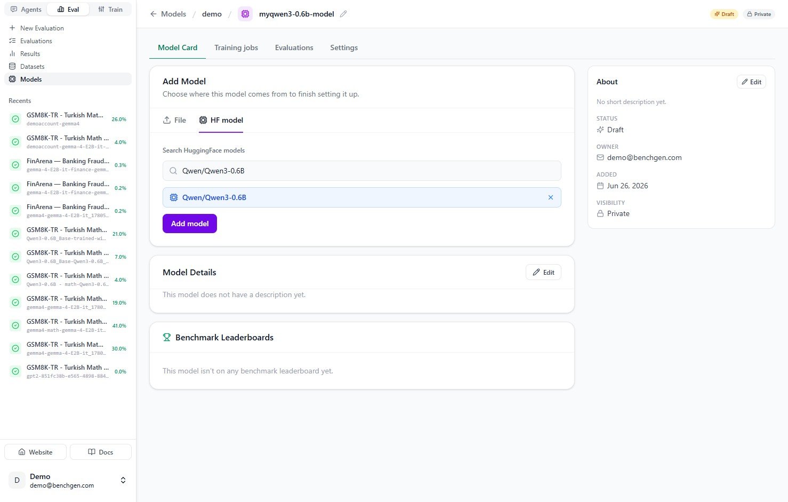Open the Website link
This screenshot has height=502, width=788.
[35, 452]
